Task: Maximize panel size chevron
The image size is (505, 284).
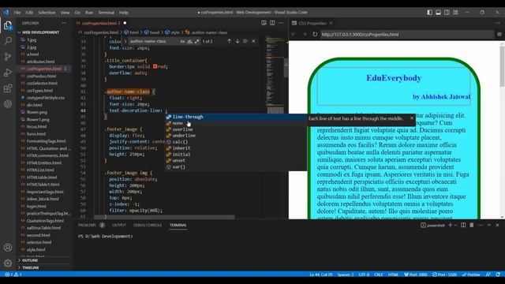Action: pos(489,225)
